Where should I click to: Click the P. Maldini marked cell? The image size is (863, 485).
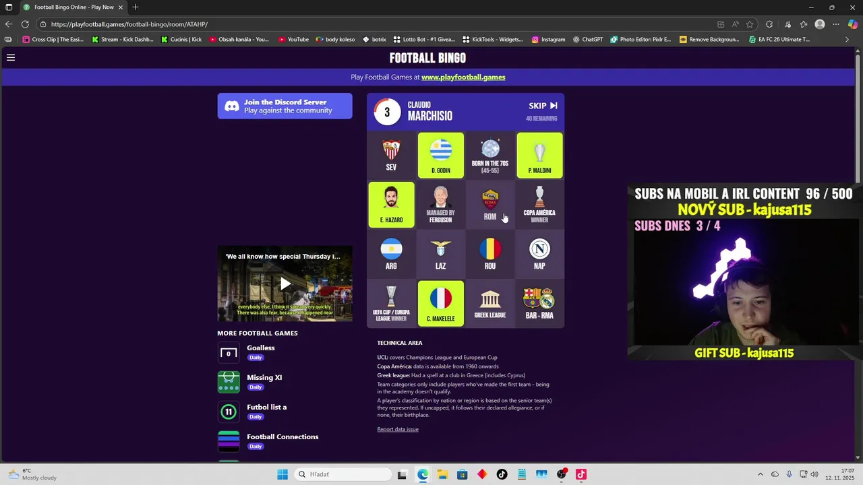pyautogui.click(x=539, y=156)
